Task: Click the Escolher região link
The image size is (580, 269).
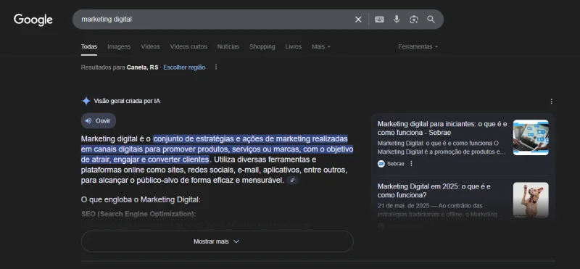Action: (x=184, y=67)
